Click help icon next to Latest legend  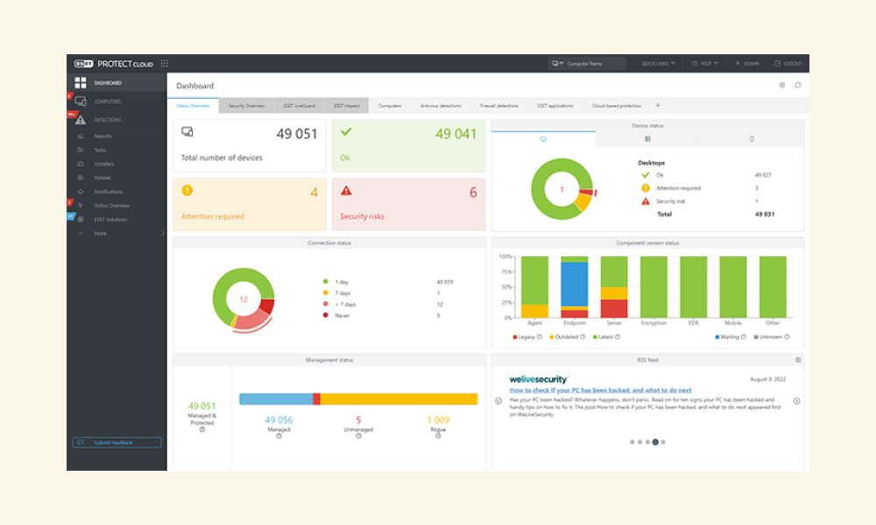(x=618, y=337)
